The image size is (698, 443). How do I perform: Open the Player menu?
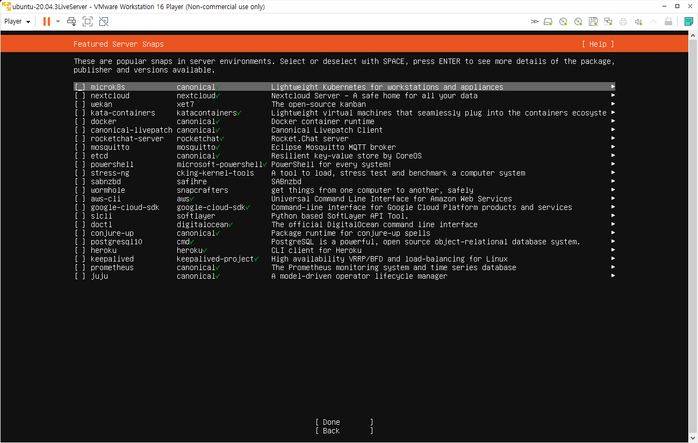pos(17,21)
